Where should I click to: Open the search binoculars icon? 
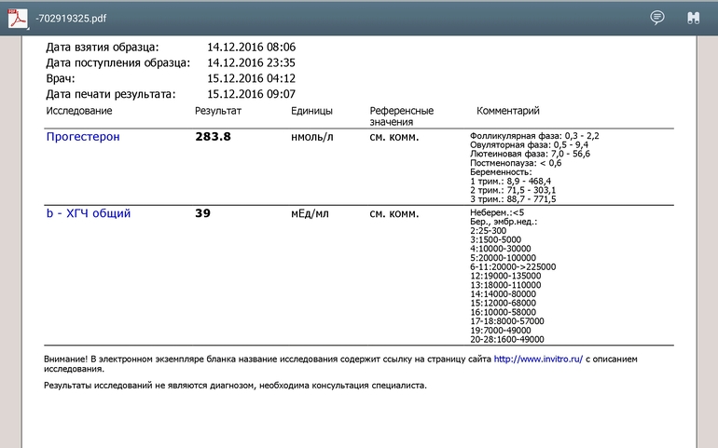click(x=694, y=18)
